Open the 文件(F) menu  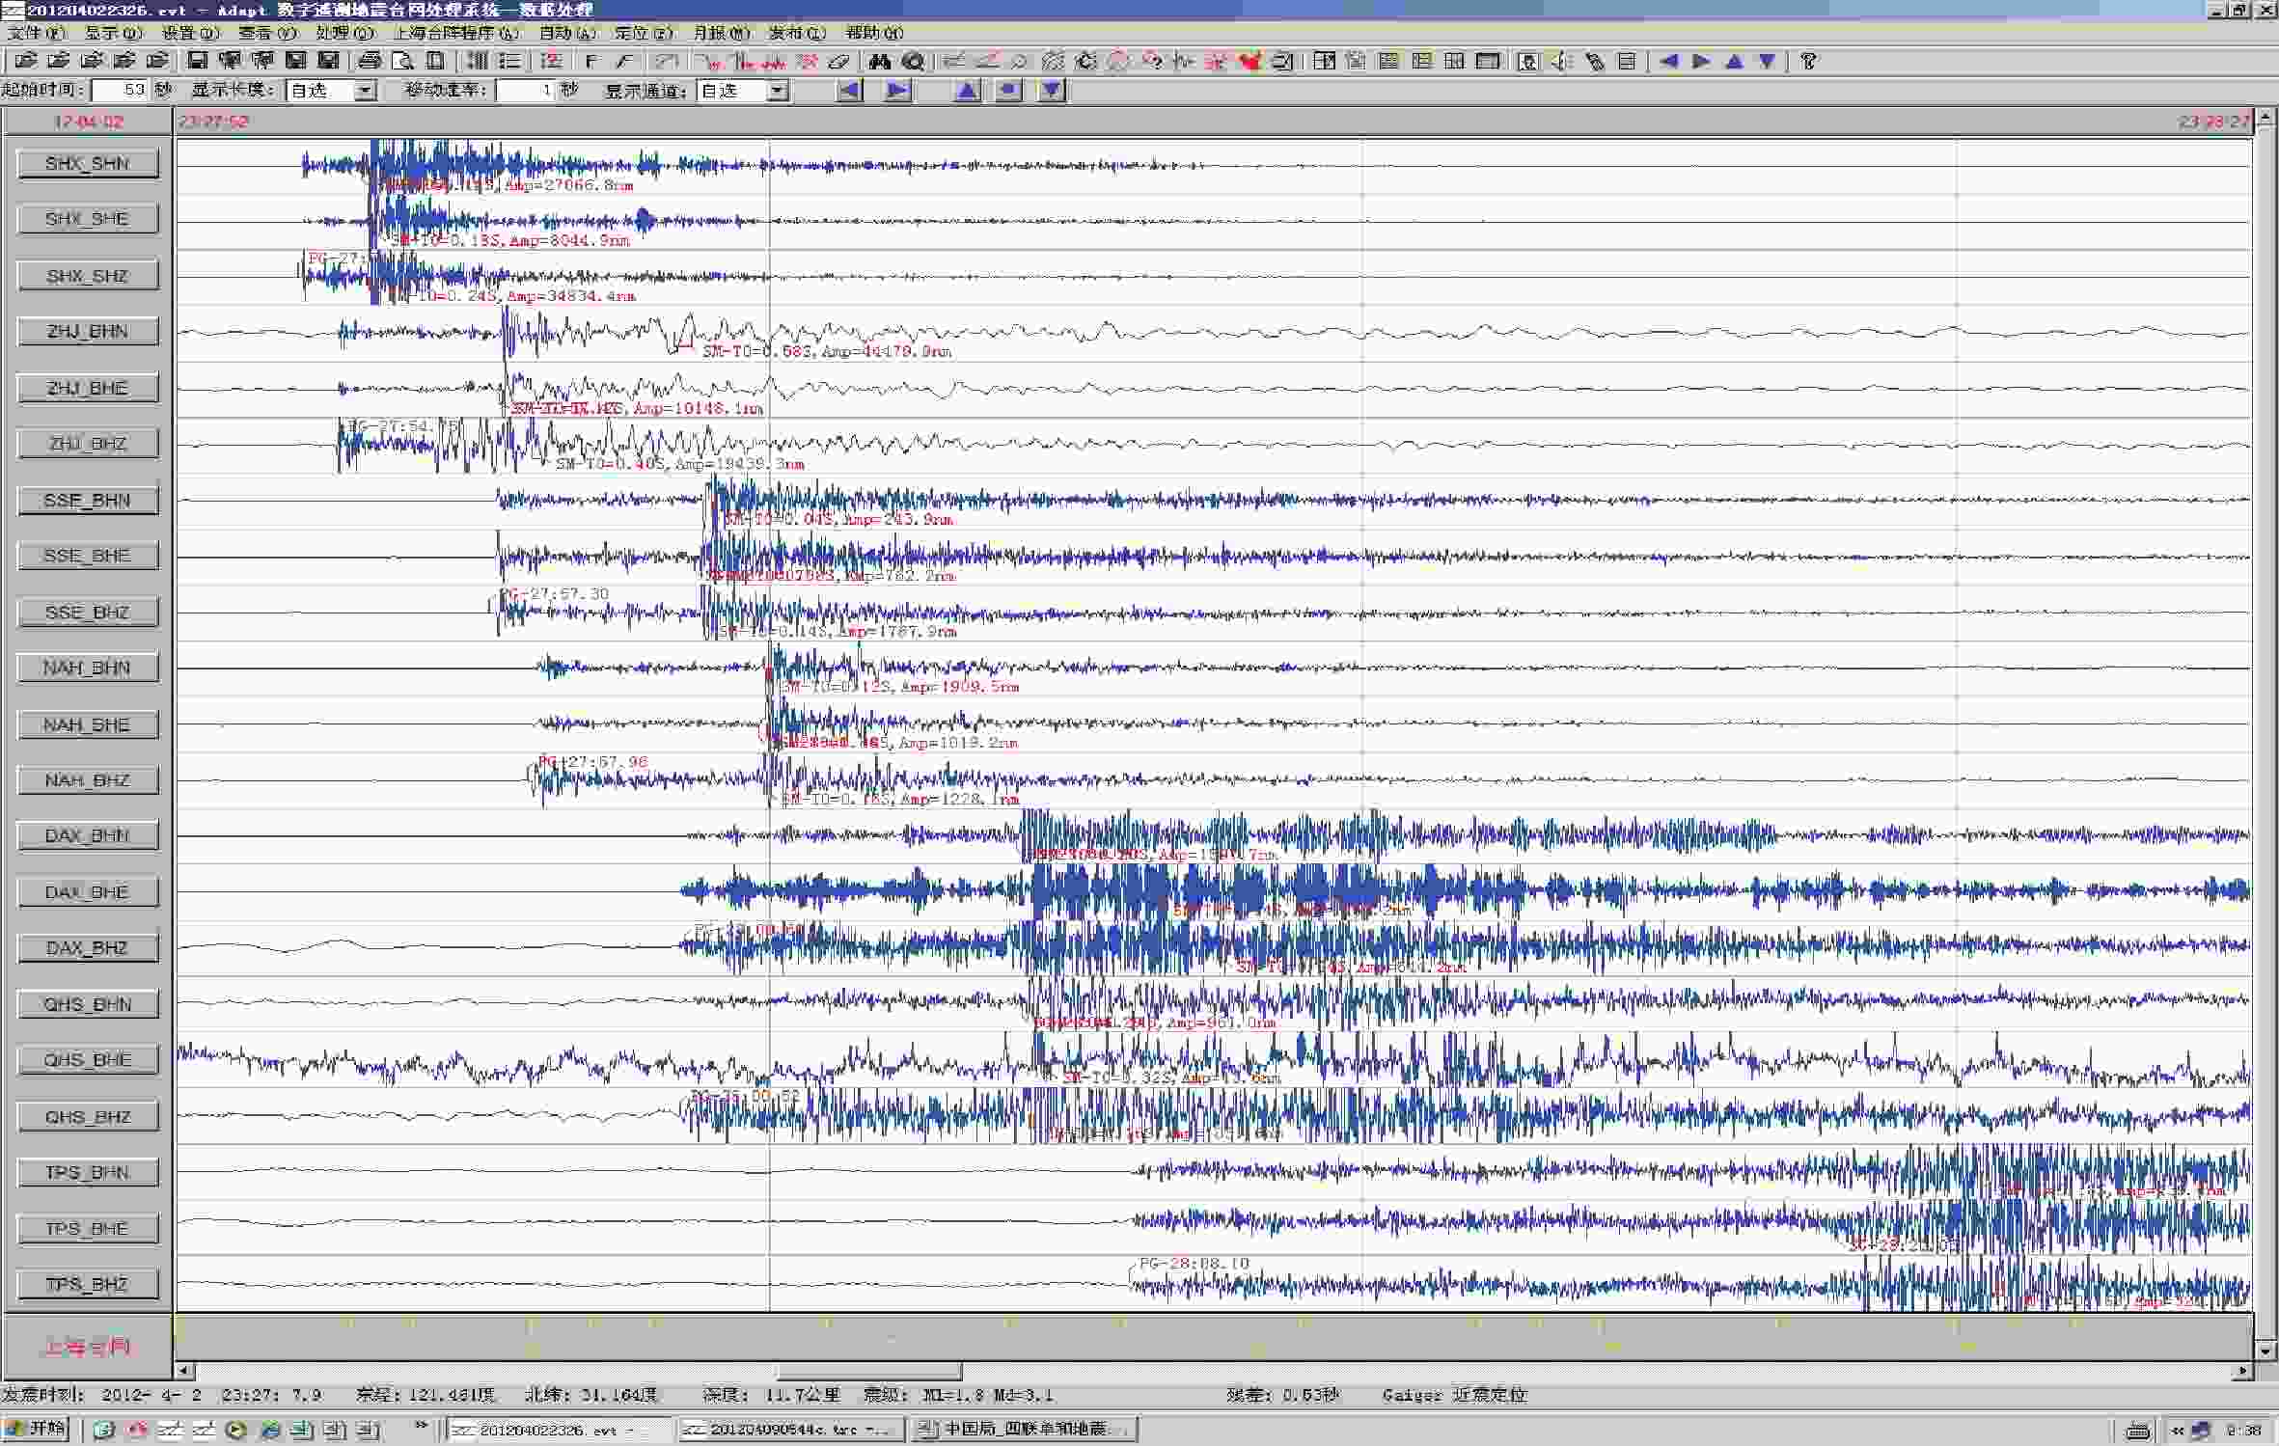pos(37,33)
